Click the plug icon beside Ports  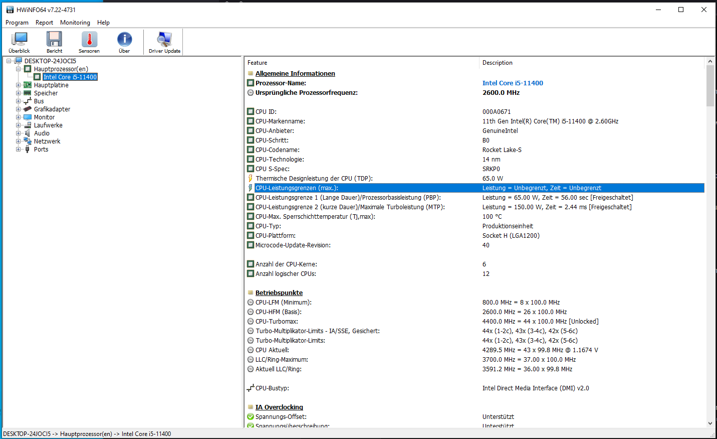(28, 149)
